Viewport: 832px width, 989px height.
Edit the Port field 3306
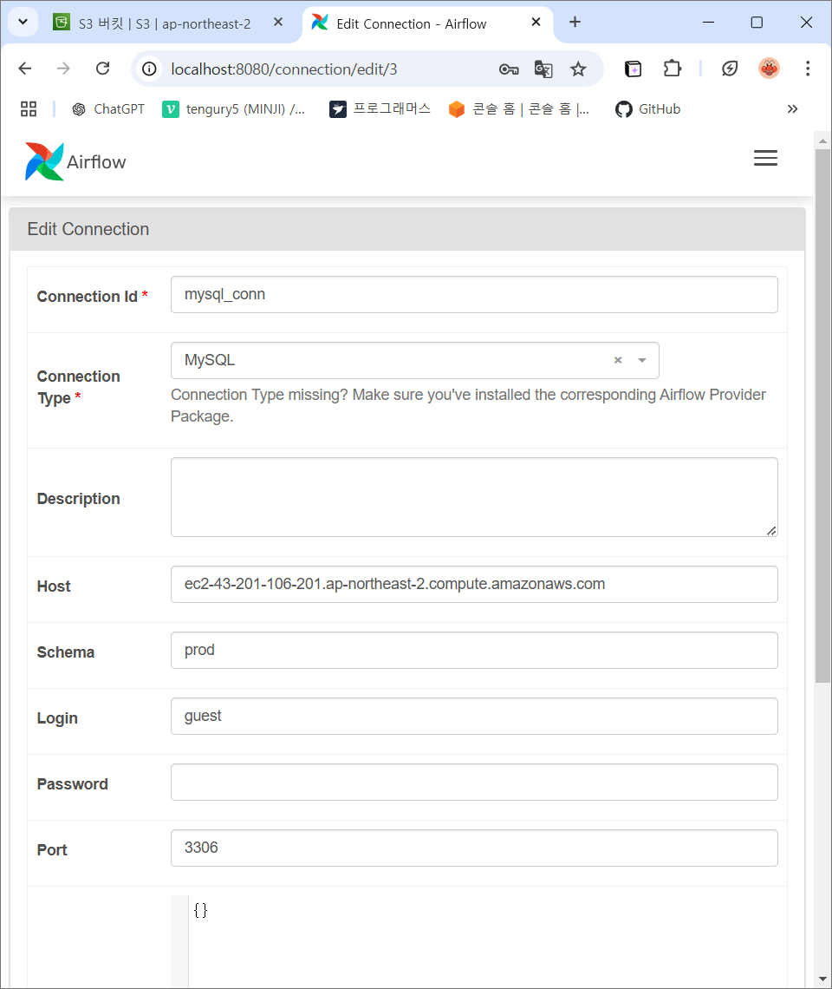tap(474, 848)
